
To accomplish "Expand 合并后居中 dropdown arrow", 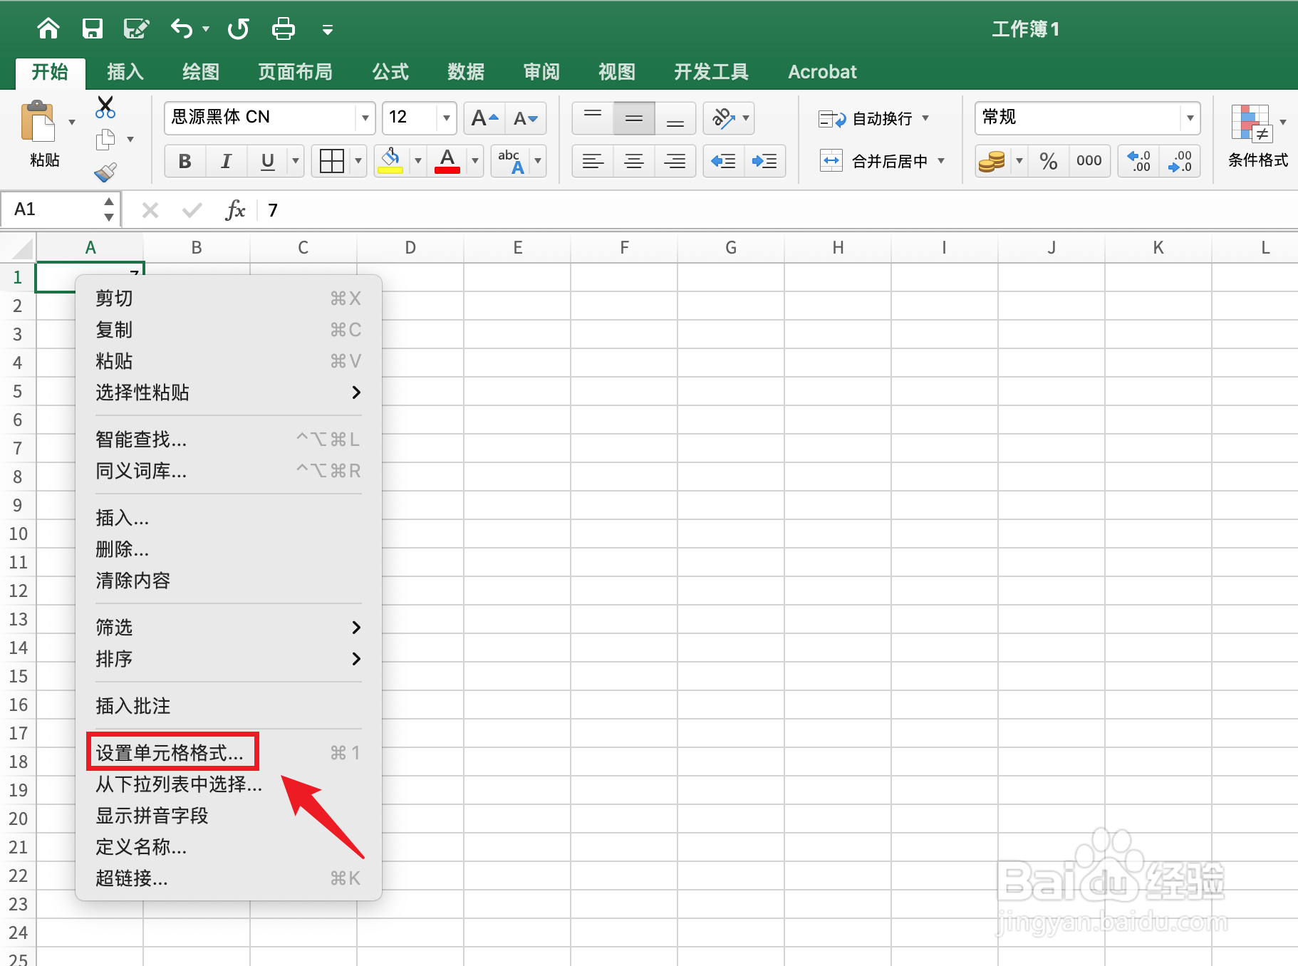I will point(941,161).
